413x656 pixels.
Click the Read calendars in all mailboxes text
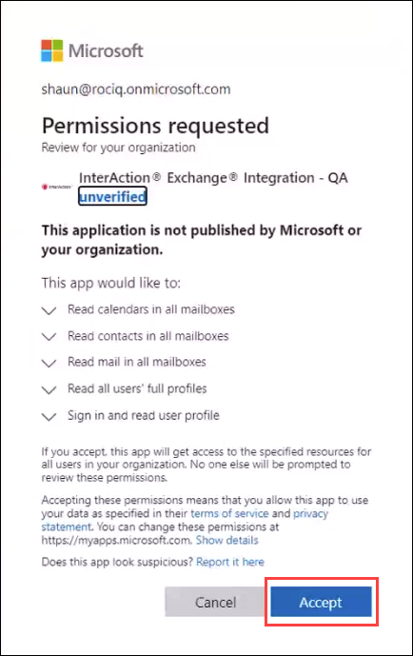pyautogui.click(x=151, y=309)
